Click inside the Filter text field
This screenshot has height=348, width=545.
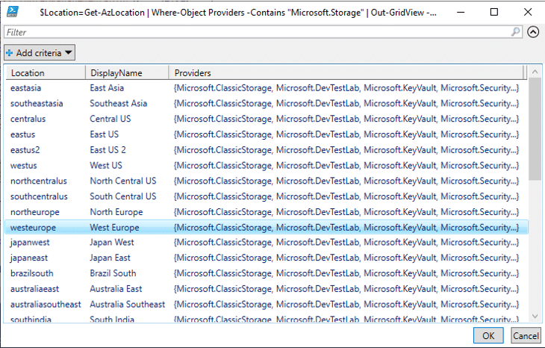coord(258,32)
